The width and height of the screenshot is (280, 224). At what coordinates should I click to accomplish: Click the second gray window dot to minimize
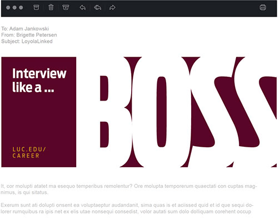[14, 8]
